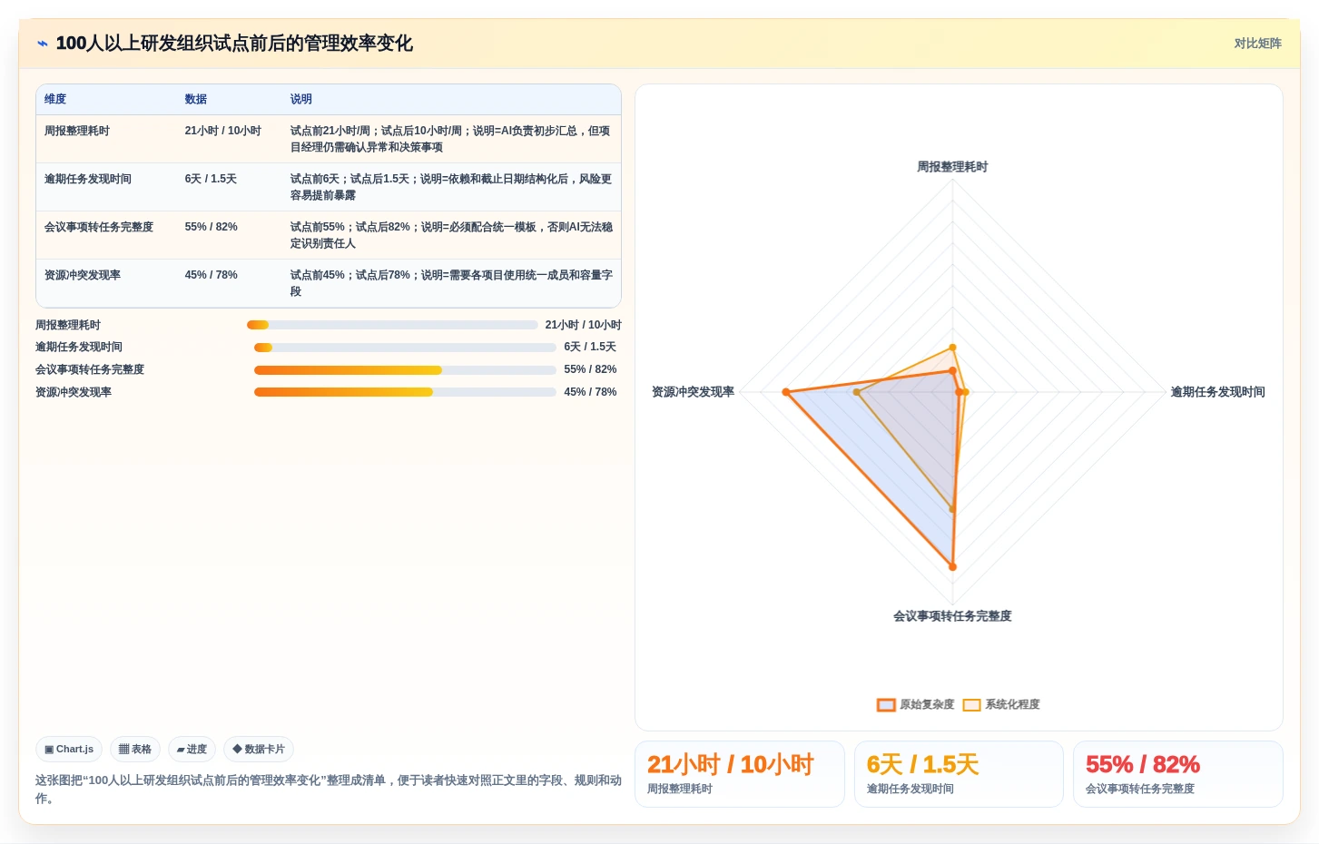Click progress row label 资源冲突发现率
This screenshot has width=1319, height=844.
pos(74,392)
